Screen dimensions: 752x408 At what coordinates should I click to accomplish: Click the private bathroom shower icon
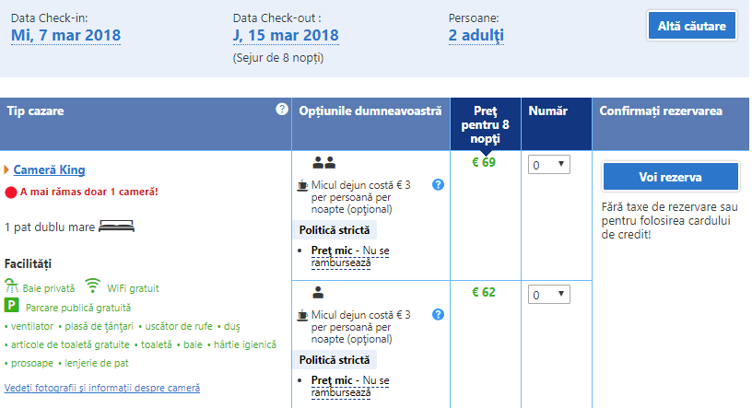point(12,286)
